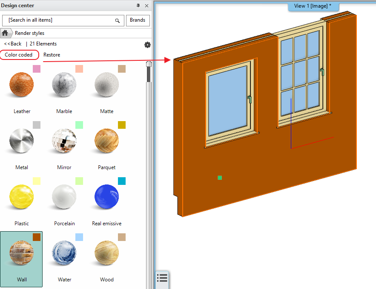
Task: Pin the Design center panel
Action: point(138,5)
